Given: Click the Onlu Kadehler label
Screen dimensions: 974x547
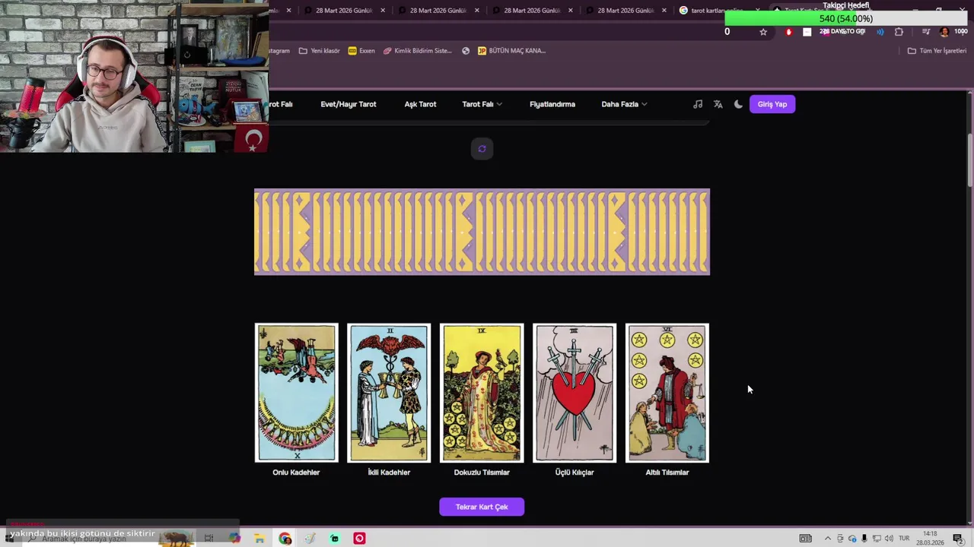Looking at the screenshot, I should point(296,473).
